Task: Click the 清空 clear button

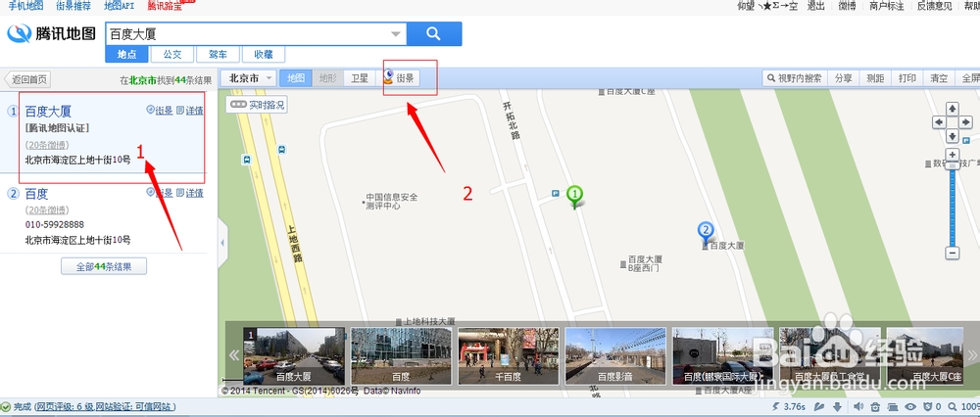Action: point(939,78)
